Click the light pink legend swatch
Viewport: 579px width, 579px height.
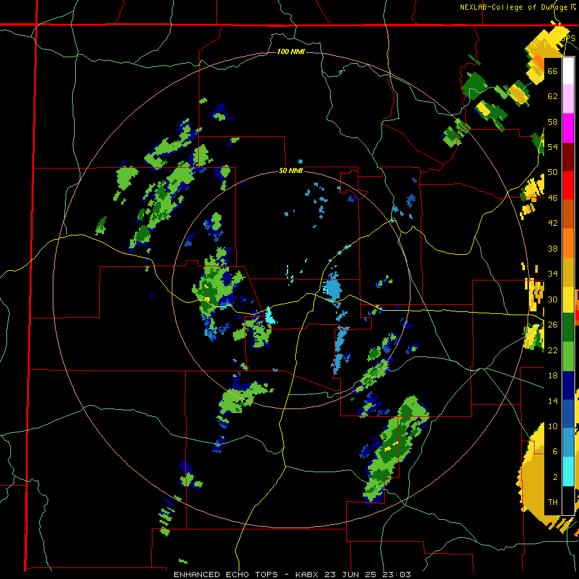[568, 99]
